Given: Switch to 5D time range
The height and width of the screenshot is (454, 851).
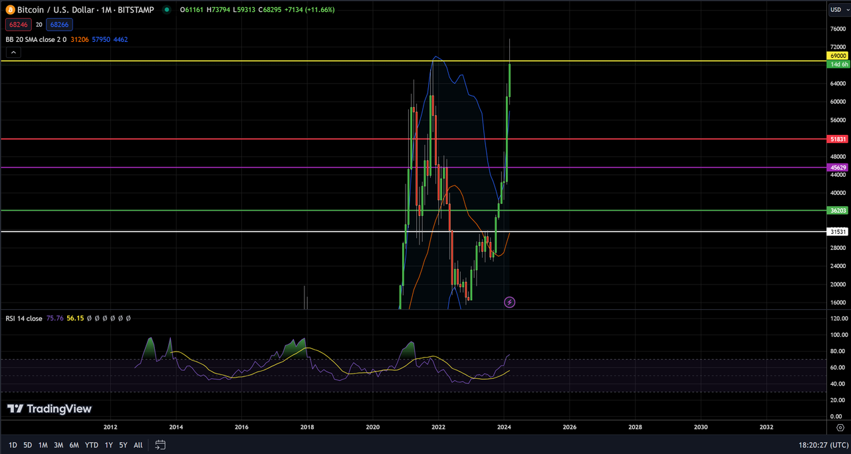Looking at the screenshot, I should (27, 445).
